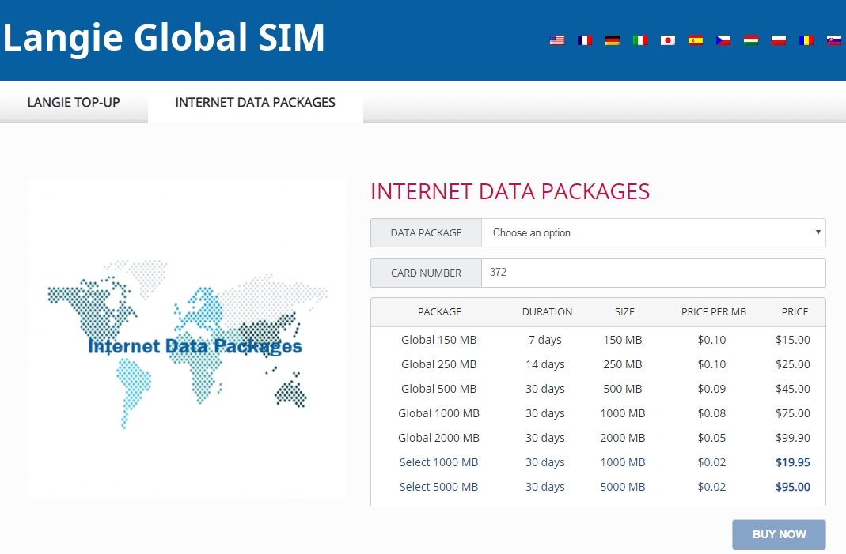846x554 pixels.
Task: Switch language using the Slovak flag
Action: coord(833,40)
